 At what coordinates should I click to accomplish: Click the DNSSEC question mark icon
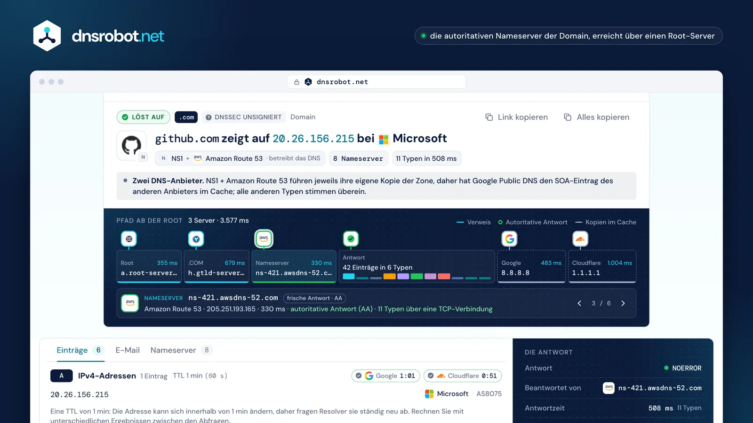208,117
